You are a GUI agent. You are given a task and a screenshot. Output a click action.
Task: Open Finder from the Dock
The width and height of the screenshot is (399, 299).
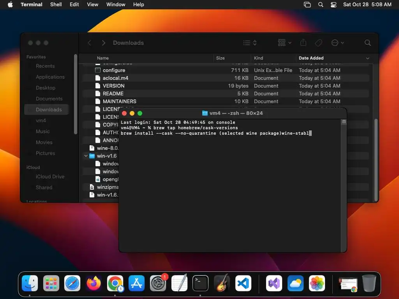(x=30, y=283)
